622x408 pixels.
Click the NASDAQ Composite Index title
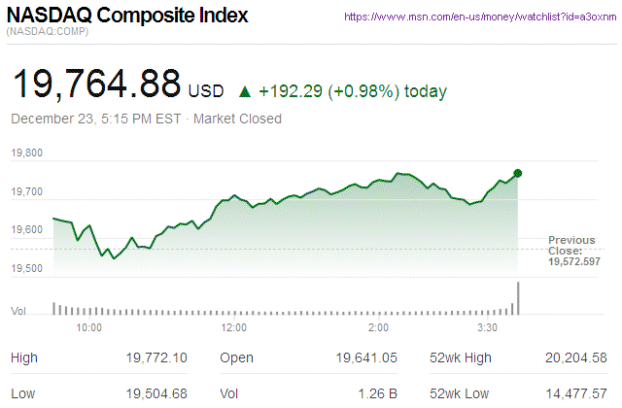click(126, 17)
